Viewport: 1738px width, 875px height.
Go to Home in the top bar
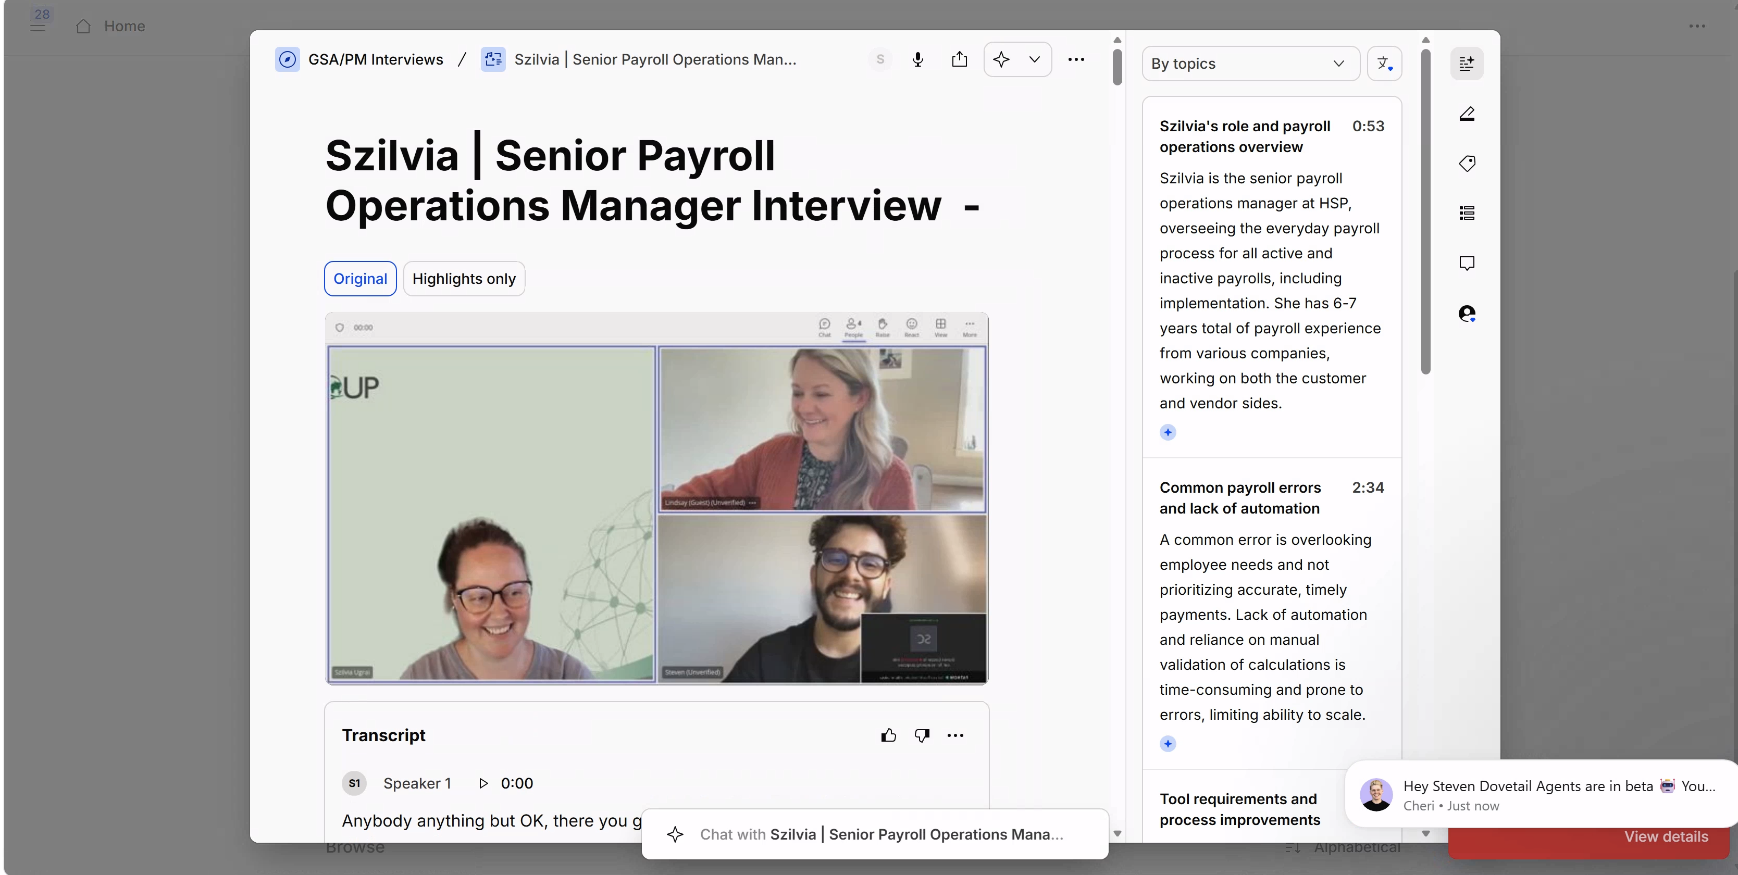(110, 27)
